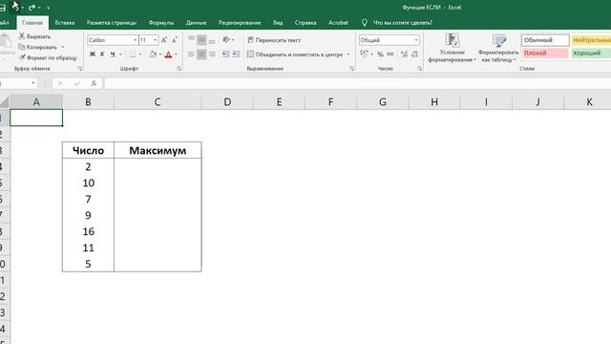Toggle Middle Align in the alignment group

coord(201,40)
